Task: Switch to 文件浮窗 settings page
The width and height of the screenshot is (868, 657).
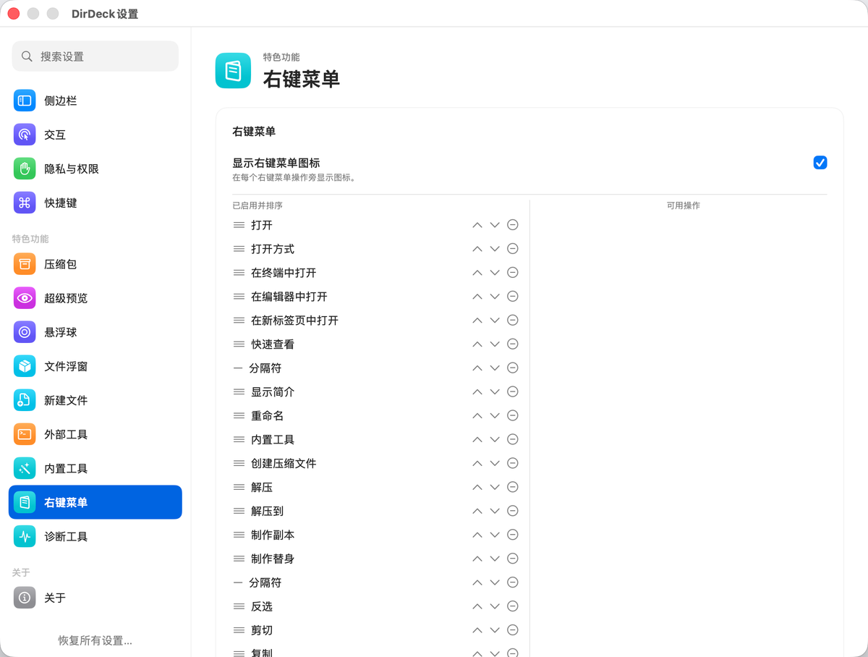Action: click(95, 366)
